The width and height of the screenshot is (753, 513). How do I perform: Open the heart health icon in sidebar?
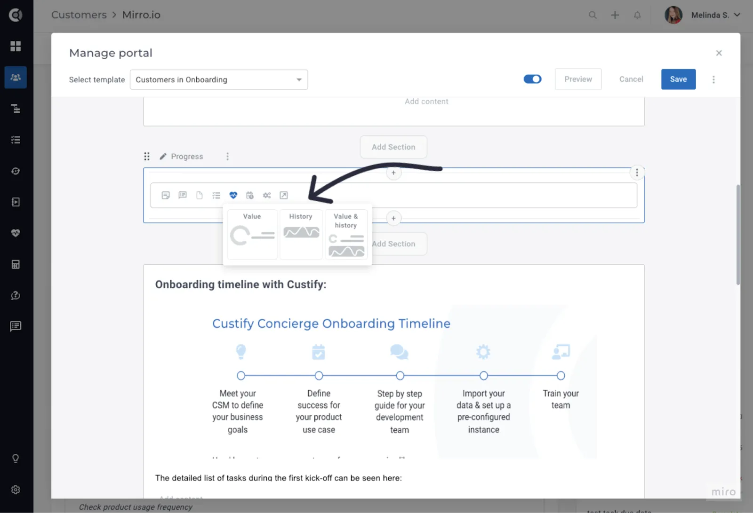16,233
